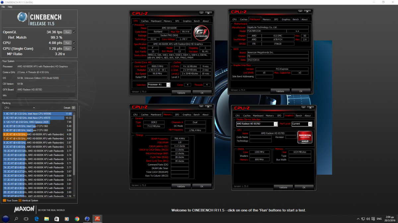Select ranking row Intel Xeon CPU X5570
The height and width of the screenshot is (223, 398).
(37, 118)
